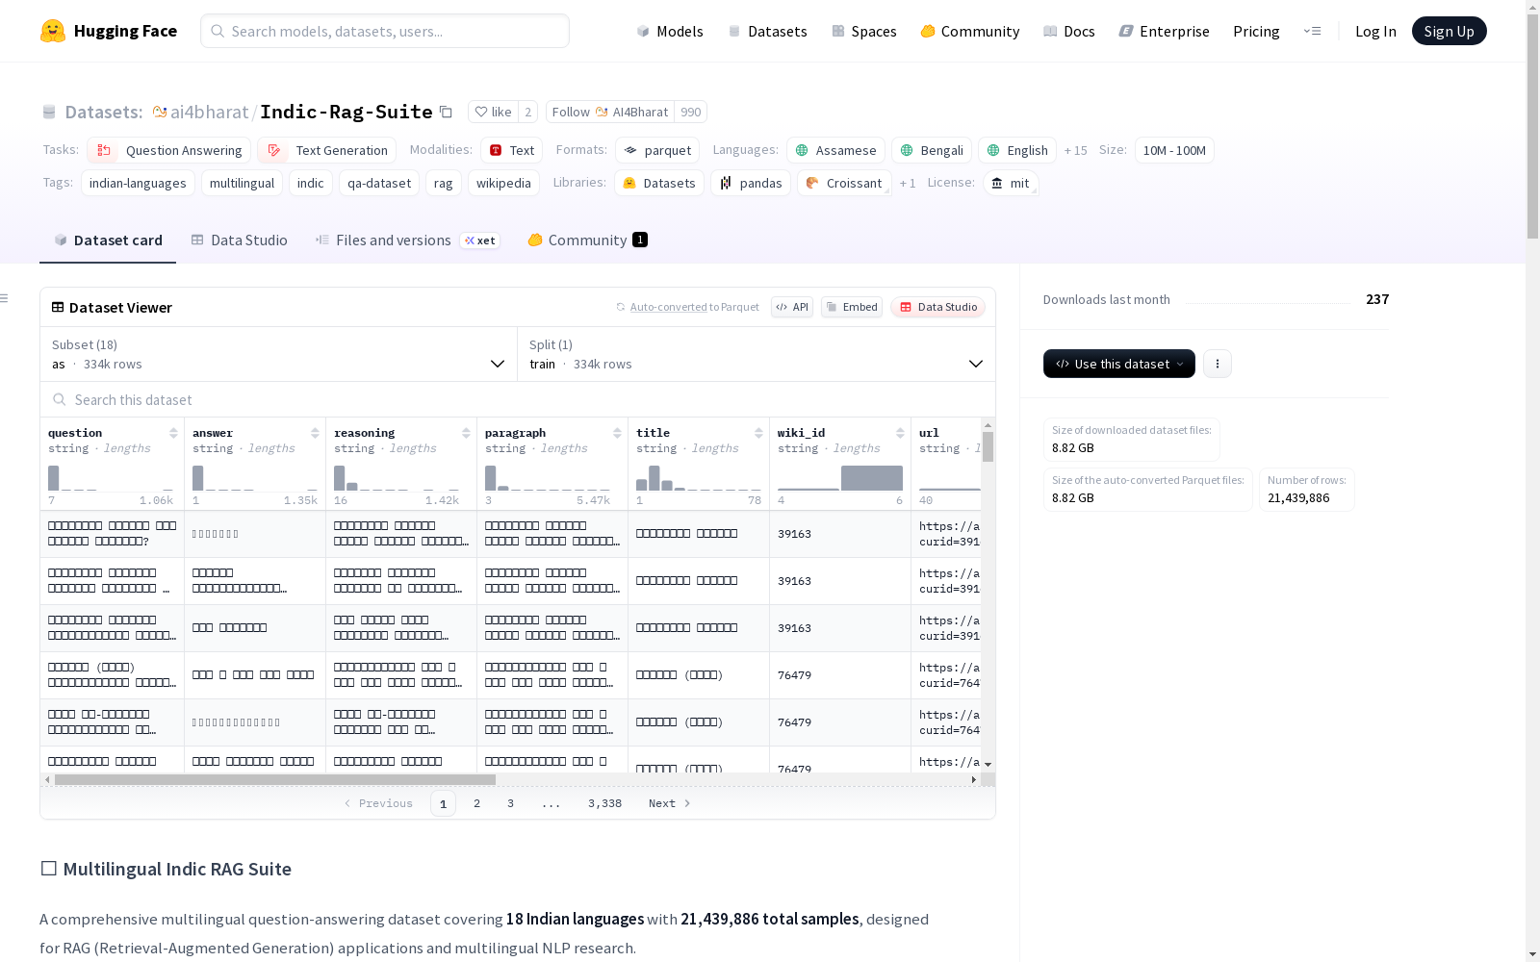
Task: Filter by English language tag
Action: point(1017,150)
